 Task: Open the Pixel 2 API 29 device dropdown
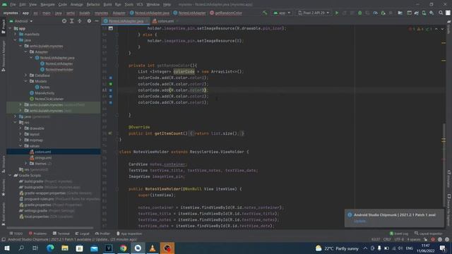(314, 13)
